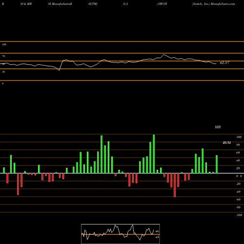This screenshot has height=244, width=244.
Task: Click the RSI line peak near 70 level
Action: pos(164,55)
